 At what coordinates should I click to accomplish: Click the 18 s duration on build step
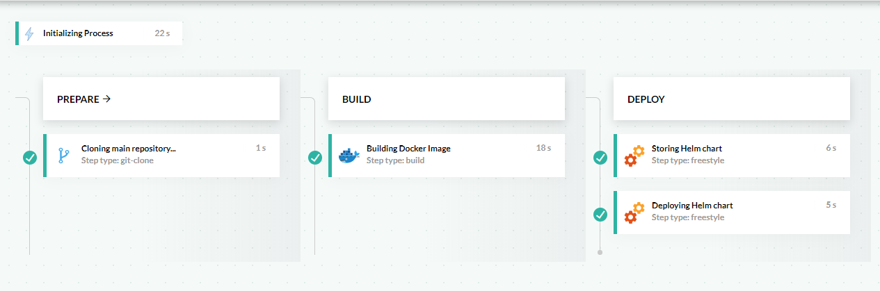(x=543, y=148)
